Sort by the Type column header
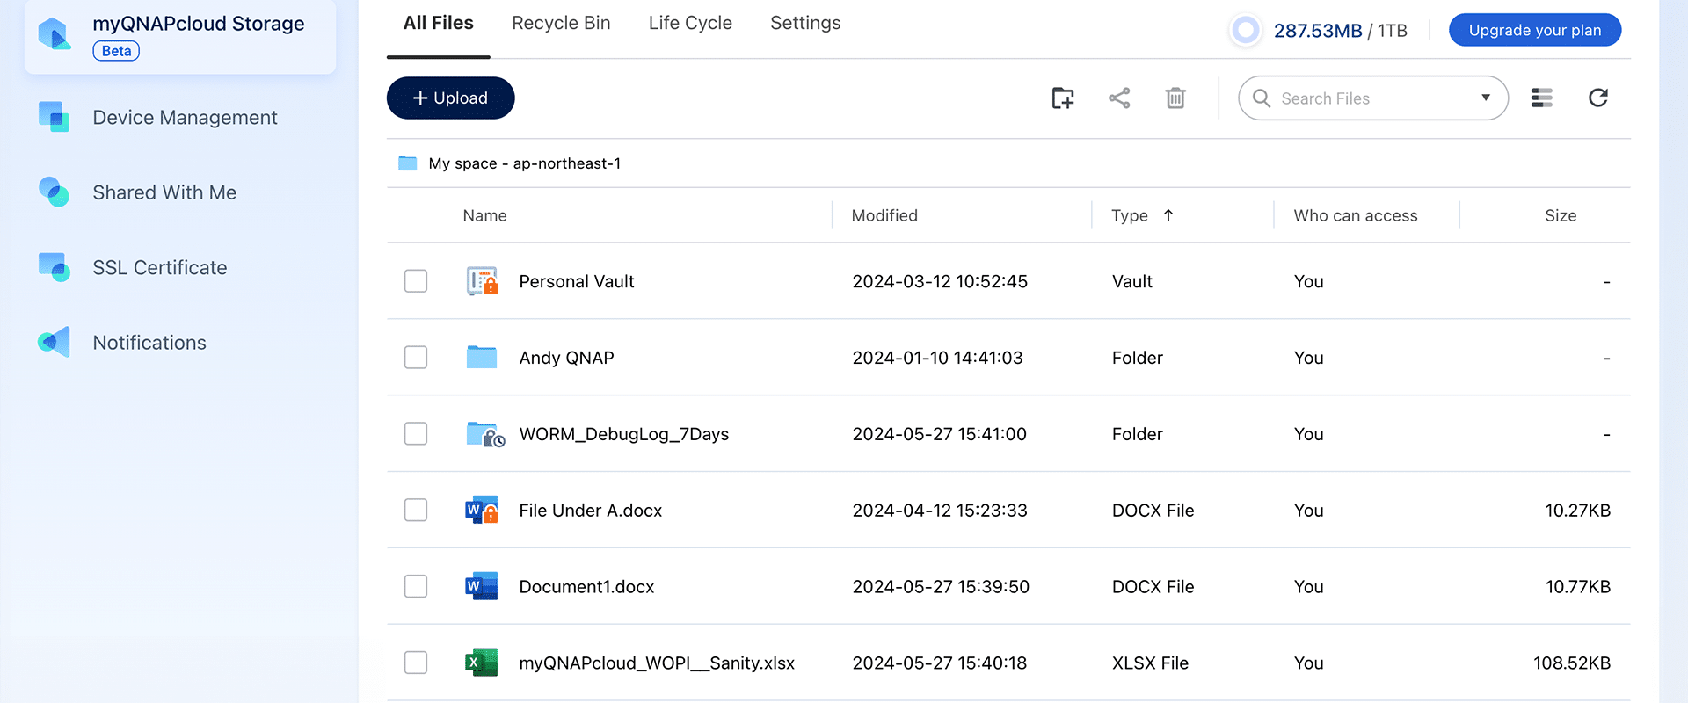 1130,215
